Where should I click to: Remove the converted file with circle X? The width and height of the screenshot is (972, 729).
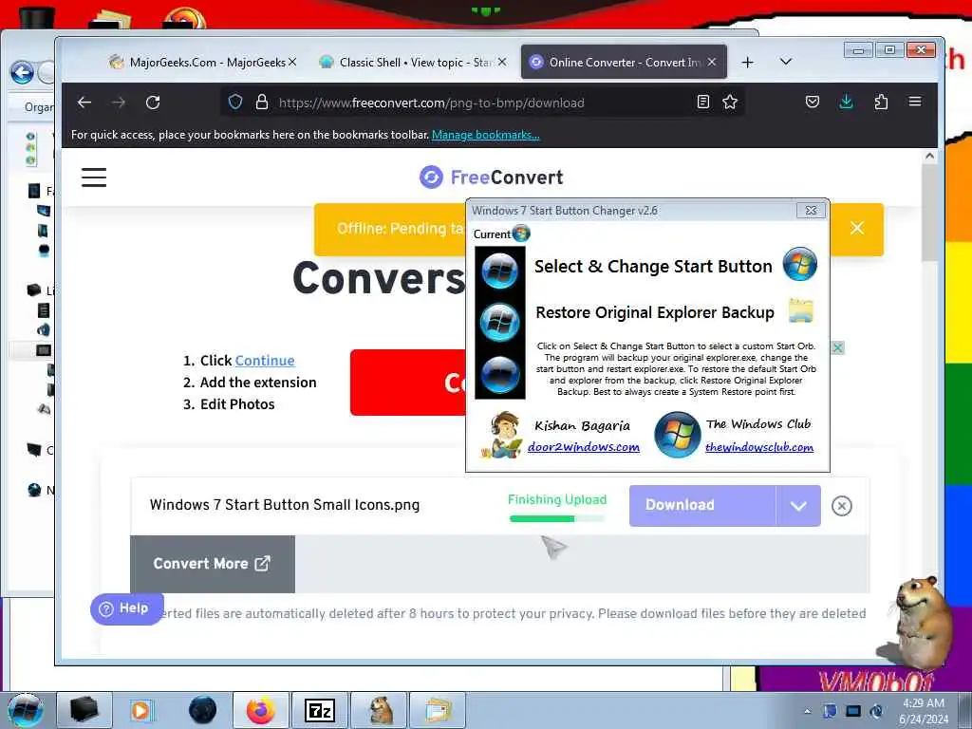[x=841, y=506]
